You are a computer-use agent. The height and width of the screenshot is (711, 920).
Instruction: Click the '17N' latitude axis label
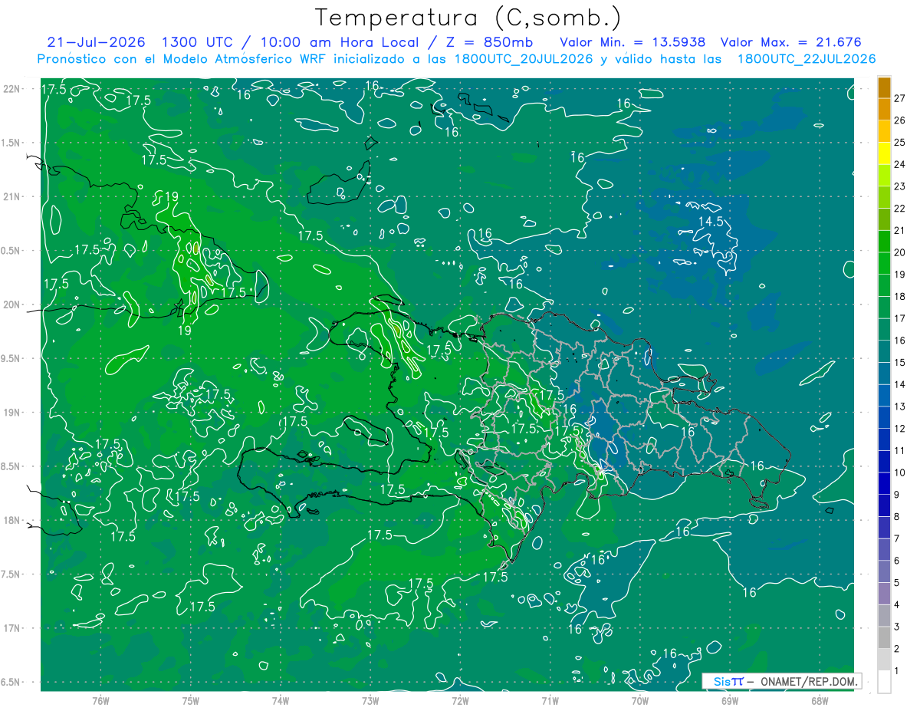(x=12, y=629)
